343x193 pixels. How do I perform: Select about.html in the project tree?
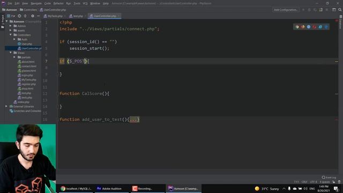26,62
